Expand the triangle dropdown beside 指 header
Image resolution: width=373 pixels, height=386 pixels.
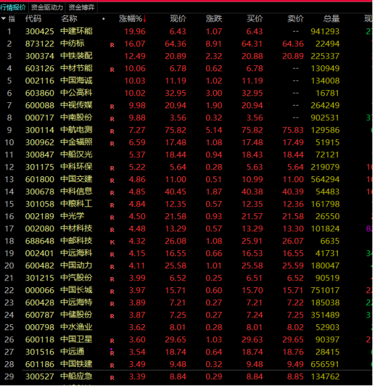[3, 18]
